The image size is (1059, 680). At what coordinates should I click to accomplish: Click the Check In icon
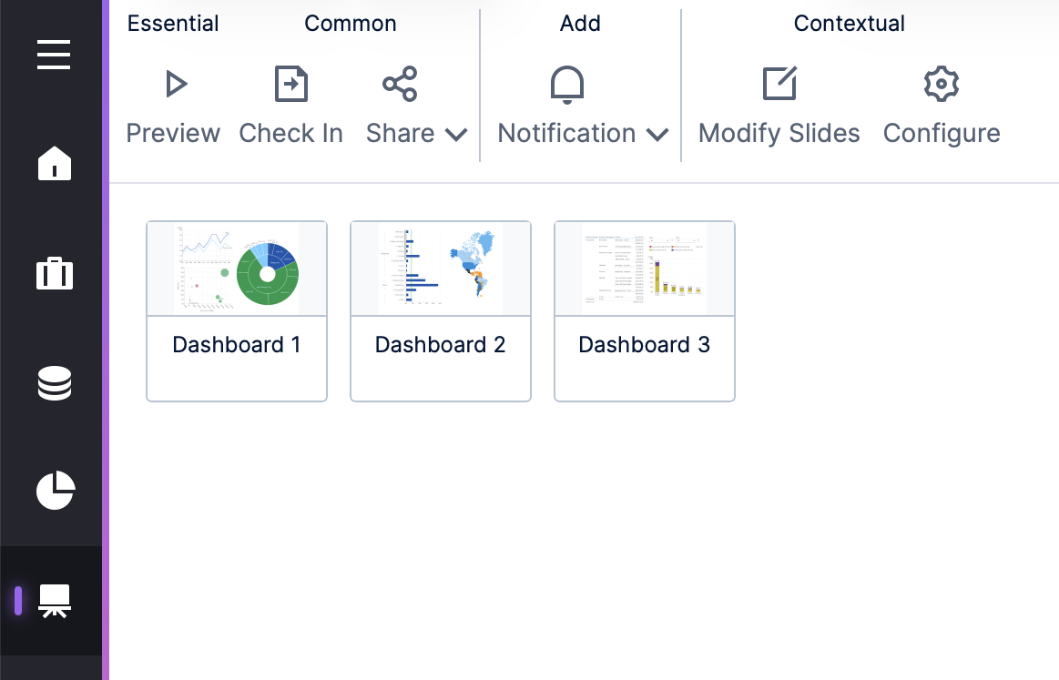tap(291, 85)
